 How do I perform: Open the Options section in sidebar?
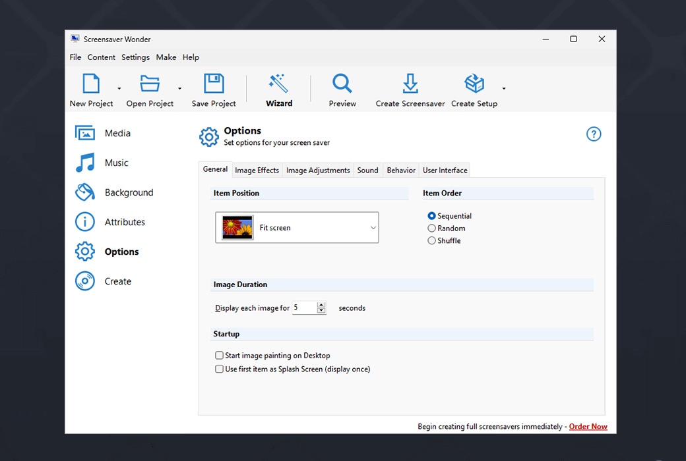coord(107,252)
